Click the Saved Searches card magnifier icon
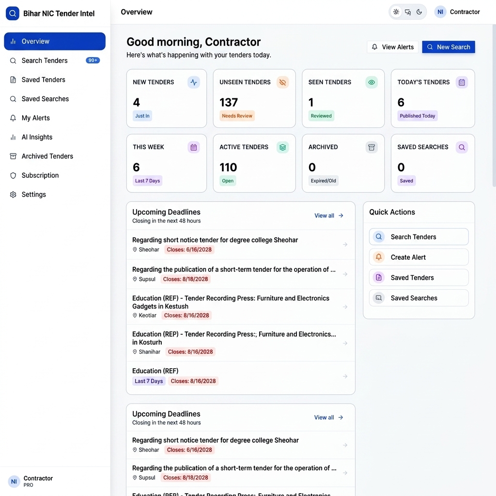 click(x=462, y=147)
